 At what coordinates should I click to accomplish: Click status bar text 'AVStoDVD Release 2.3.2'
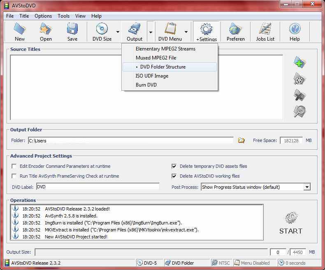coord(36,263)
